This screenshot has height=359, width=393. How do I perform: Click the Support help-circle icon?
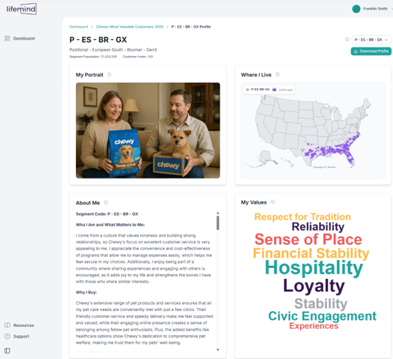tap(8, 336)
